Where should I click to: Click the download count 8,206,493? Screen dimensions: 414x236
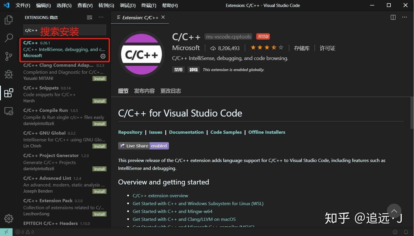coord(225,48)
